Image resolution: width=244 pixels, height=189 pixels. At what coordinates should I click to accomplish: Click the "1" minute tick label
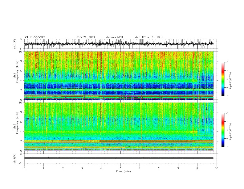pos(43,168)
